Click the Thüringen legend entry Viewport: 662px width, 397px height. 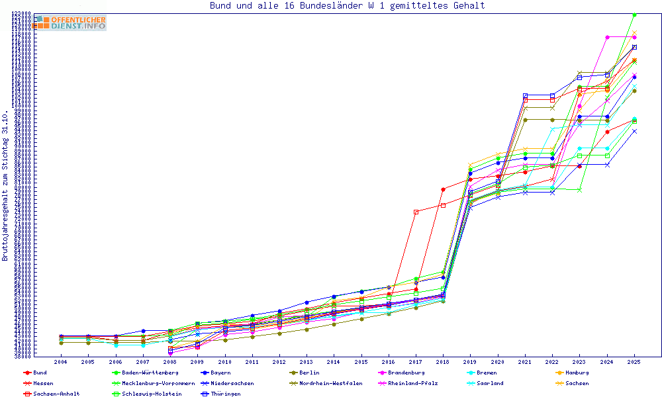(x=226, y=394)
